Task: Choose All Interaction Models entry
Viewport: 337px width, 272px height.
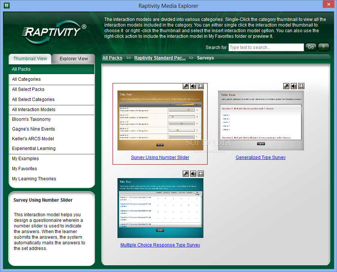Action: (x=51, y=110)
